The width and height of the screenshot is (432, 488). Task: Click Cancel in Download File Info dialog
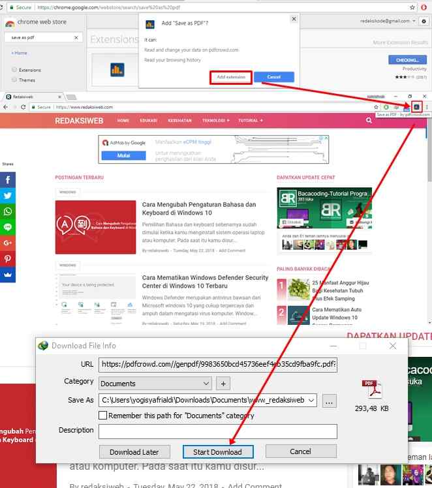click(x=301, y=451)
